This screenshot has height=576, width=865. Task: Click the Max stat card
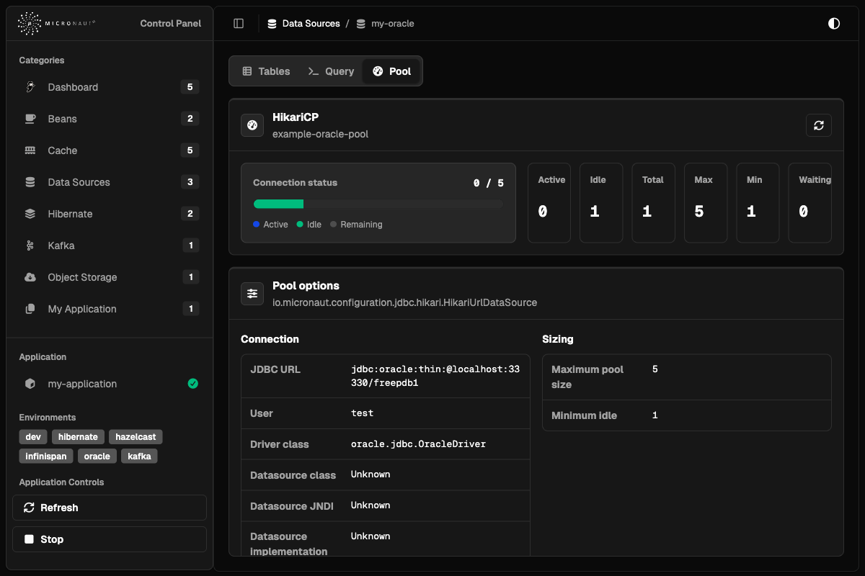pyautogui.click(x=706, y=203)
